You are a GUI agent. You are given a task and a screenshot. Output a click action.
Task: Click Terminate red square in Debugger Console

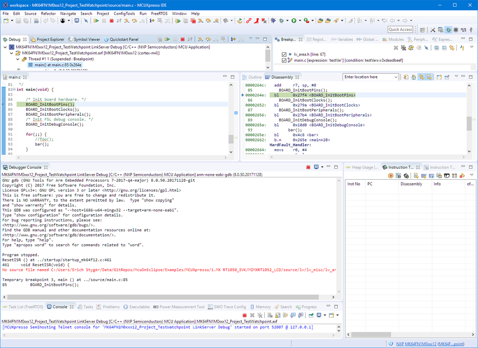click(308, 167)
